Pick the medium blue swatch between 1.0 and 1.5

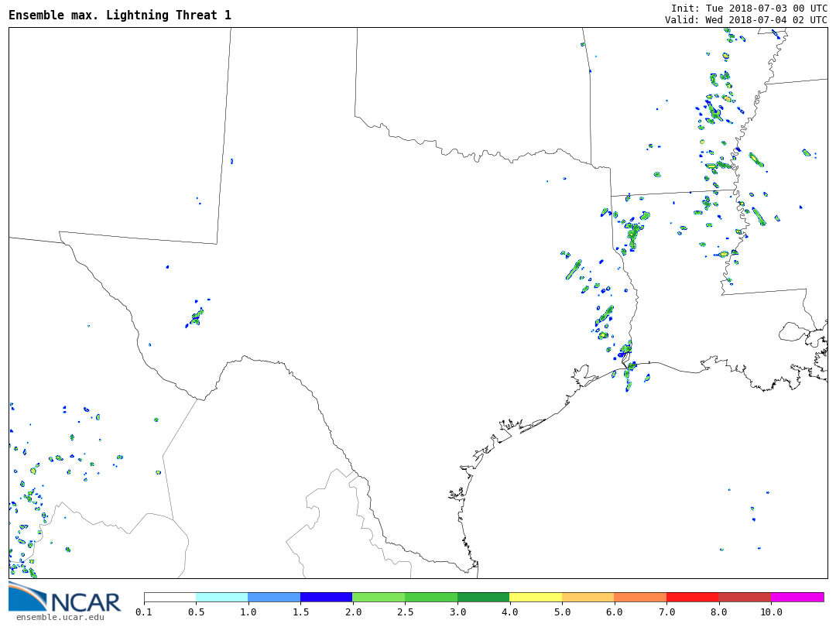[x=274, y=597]
